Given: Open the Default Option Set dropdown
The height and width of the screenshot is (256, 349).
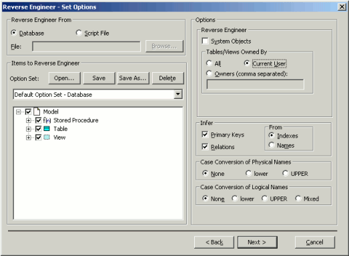Looking at the screenshot, I should [x=178, y=94].
